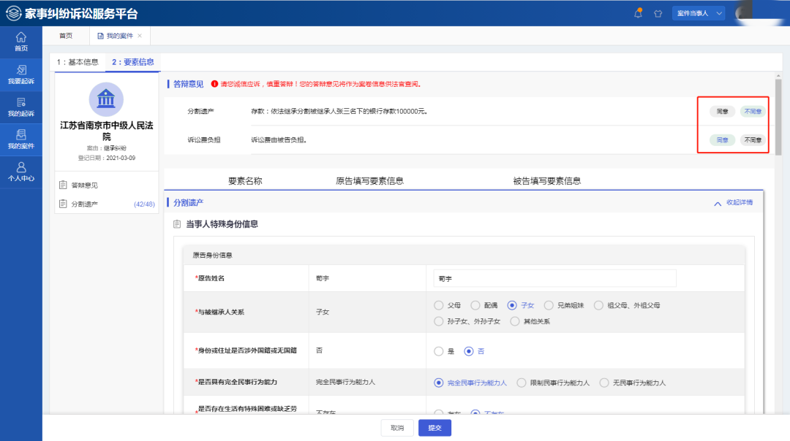Select 子女 relationship radio

(x=512, y=305)
